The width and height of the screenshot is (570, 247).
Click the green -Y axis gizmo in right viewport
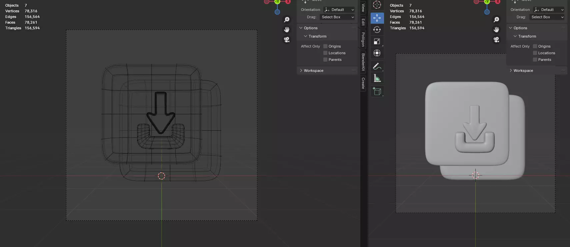(487, 2)
